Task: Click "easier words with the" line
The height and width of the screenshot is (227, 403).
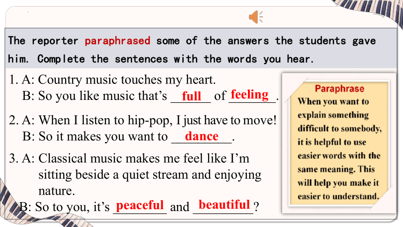Action: coord(339,156)
